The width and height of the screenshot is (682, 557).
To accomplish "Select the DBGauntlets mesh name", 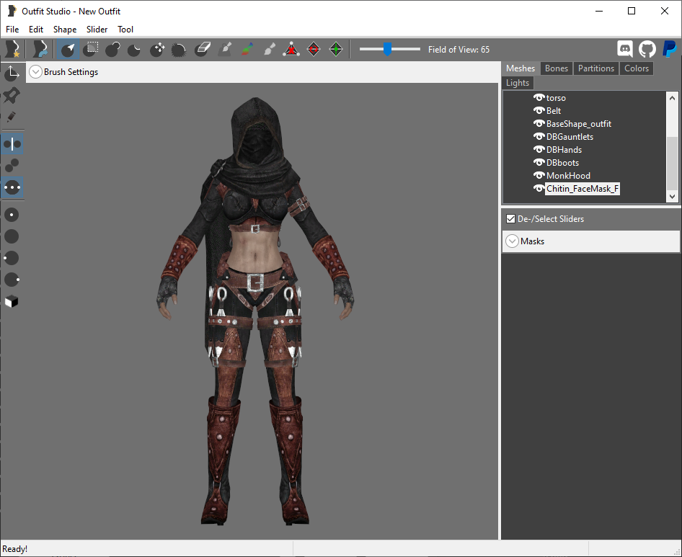I will click(x=570, y=137).
